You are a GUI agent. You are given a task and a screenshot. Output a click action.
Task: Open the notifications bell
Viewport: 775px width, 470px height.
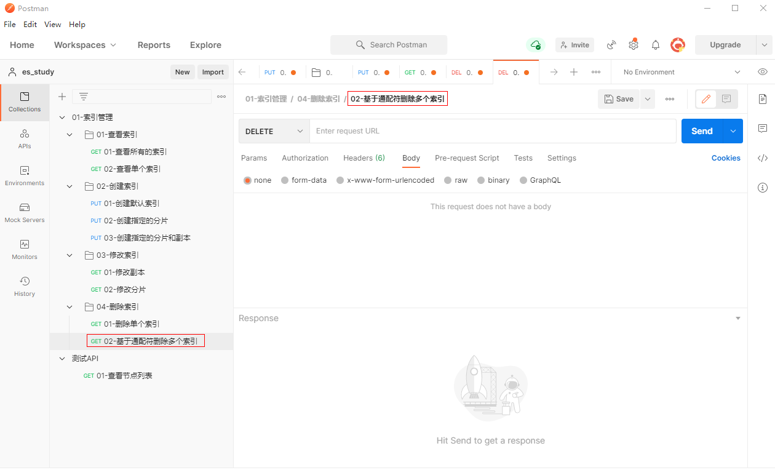click(656, 45)
